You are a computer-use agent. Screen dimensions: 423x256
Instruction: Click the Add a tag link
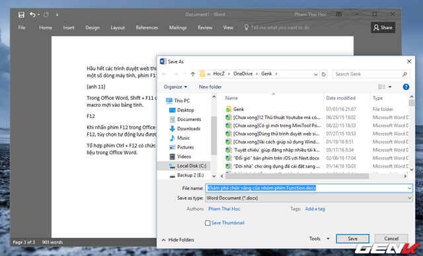[x=315, y=209]
